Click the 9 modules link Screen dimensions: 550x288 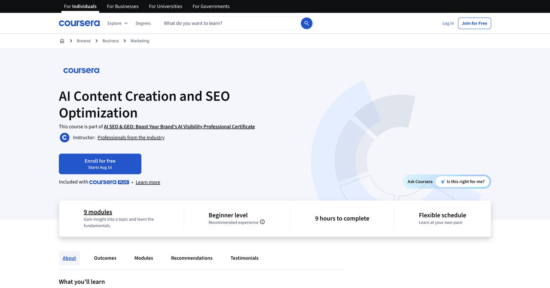point(98,212)
